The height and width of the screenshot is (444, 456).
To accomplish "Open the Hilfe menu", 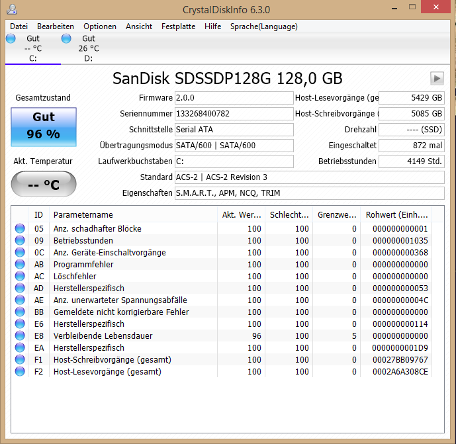I will pyautogui.click(x=212, y=26).
